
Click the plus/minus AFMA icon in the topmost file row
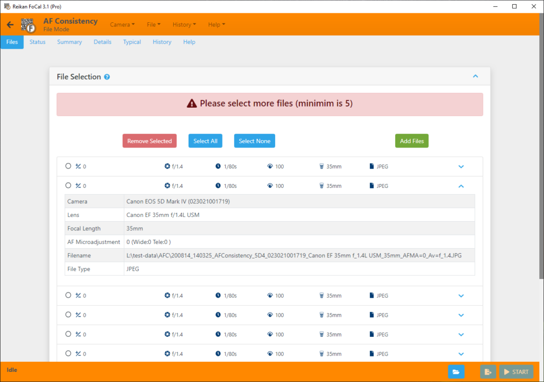(78, 166)
